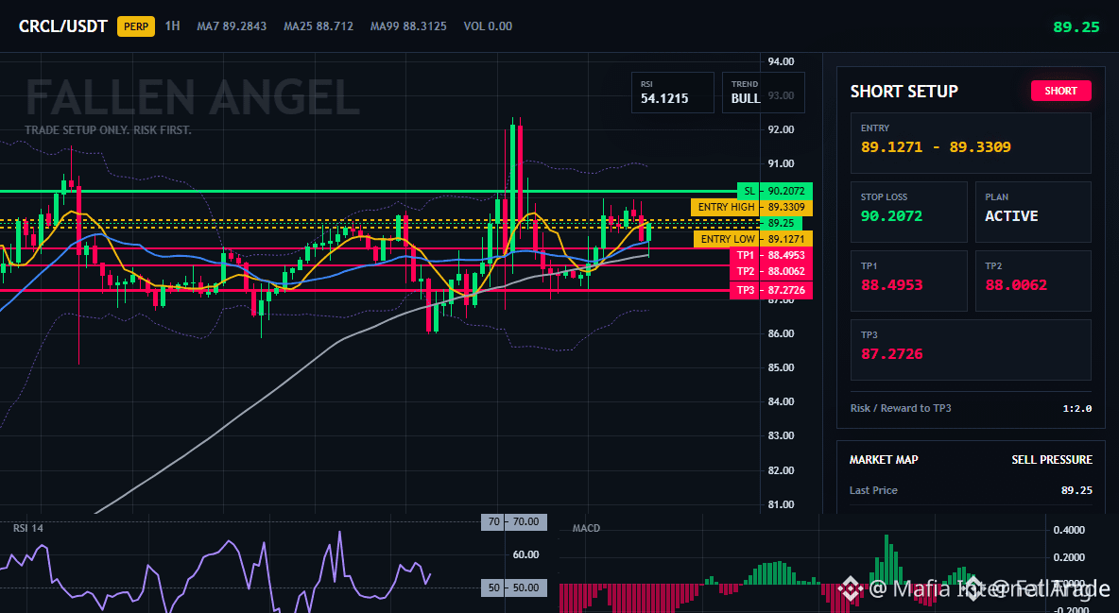The height and width of the screenshot is (613, 1119).
Task: Click the RSI 70 level tag
Action: tap(514, 521)
